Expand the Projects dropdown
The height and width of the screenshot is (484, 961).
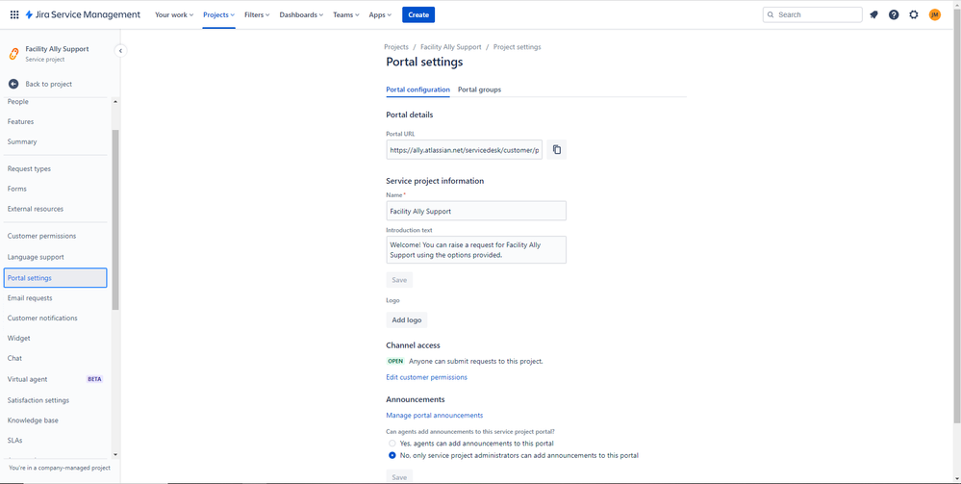(218, 14)
